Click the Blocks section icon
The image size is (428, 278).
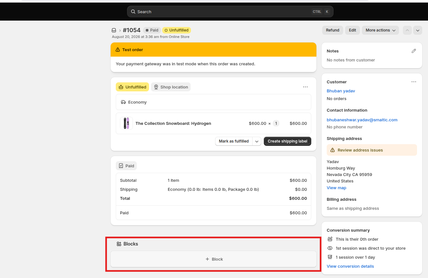click(119, 244)
